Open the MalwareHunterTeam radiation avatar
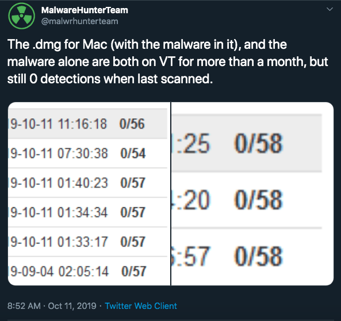The width and height of the screenshot is (341, 321). click(21, 16)
